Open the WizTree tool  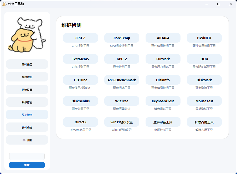[122, 101]
